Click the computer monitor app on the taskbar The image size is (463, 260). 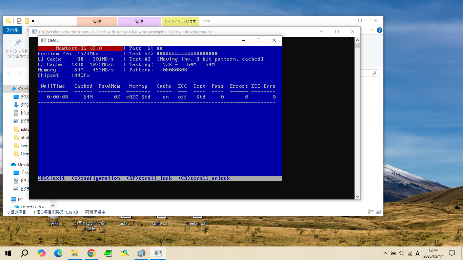tap(141, 253)
